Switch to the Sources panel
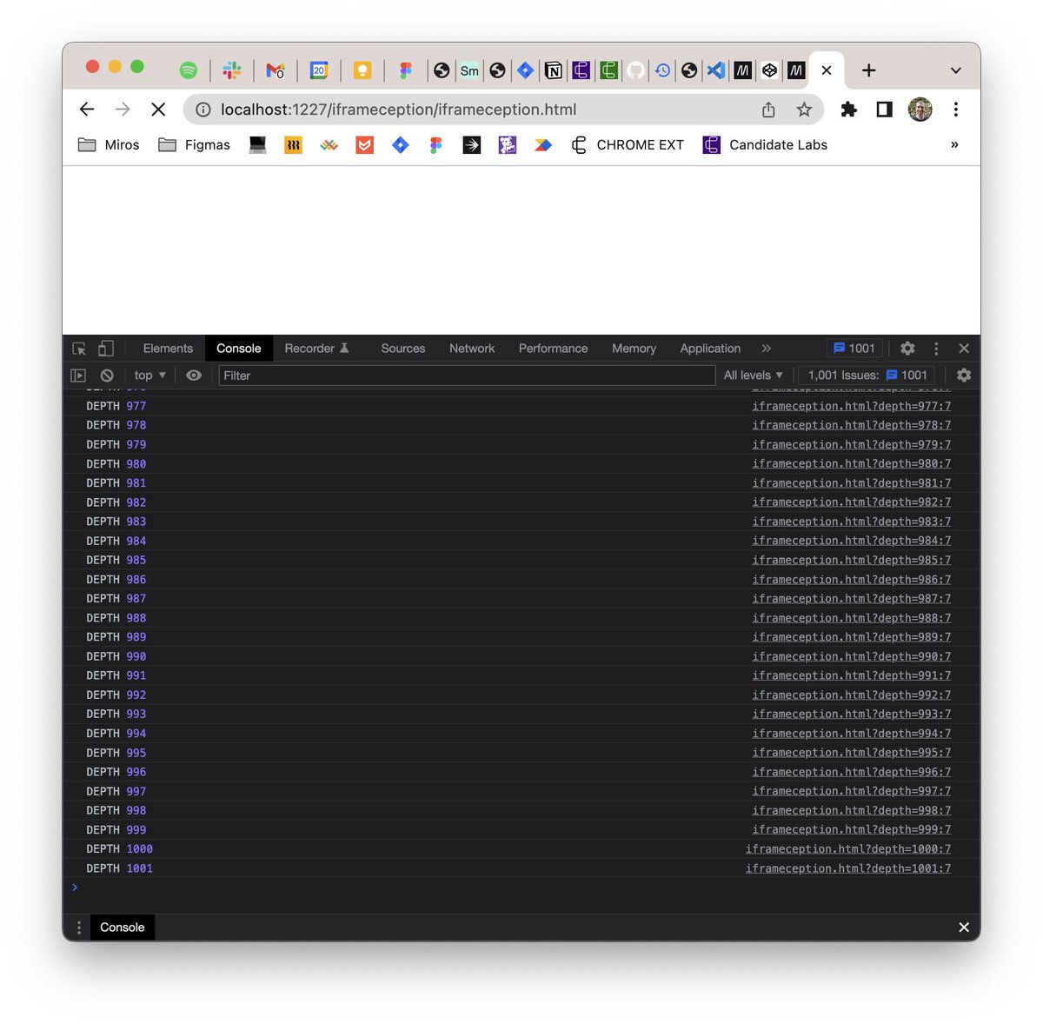 [403, 349]
